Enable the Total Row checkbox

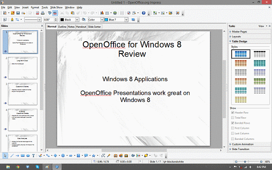tap(232, 118)
